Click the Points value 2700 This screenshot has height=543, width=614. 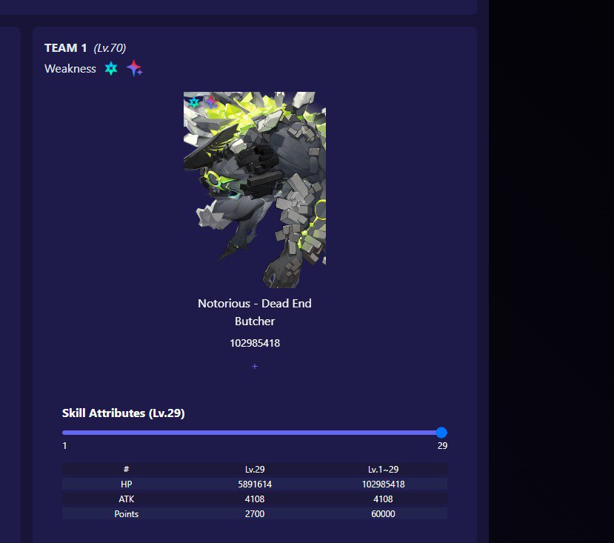[255, 514]
